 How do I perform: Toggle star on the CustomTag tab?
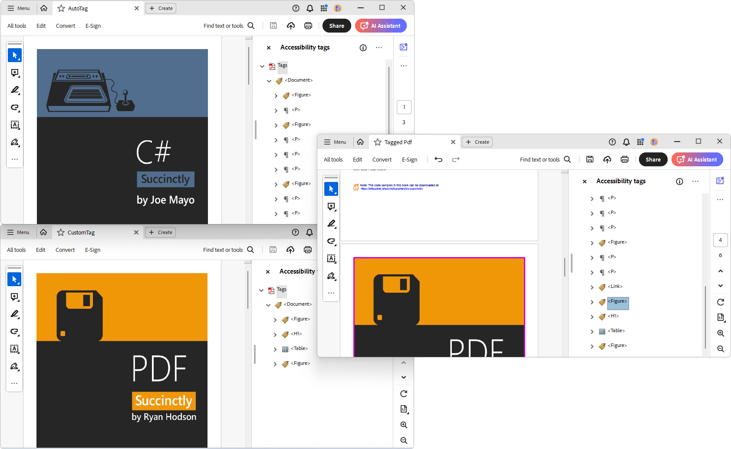[x=61, y=232]
